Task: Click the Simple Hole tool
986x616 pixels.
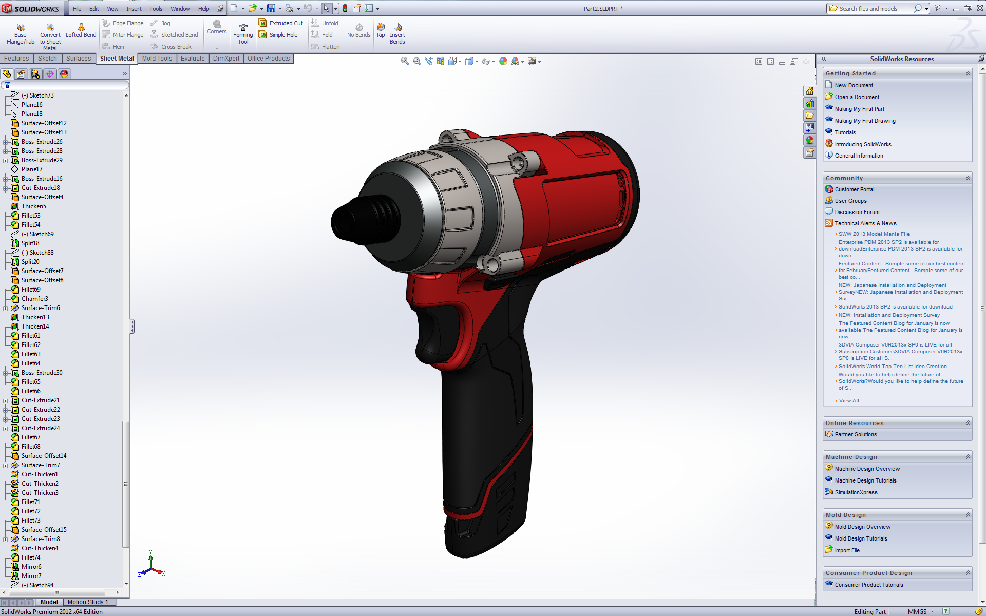Action: 280,35
